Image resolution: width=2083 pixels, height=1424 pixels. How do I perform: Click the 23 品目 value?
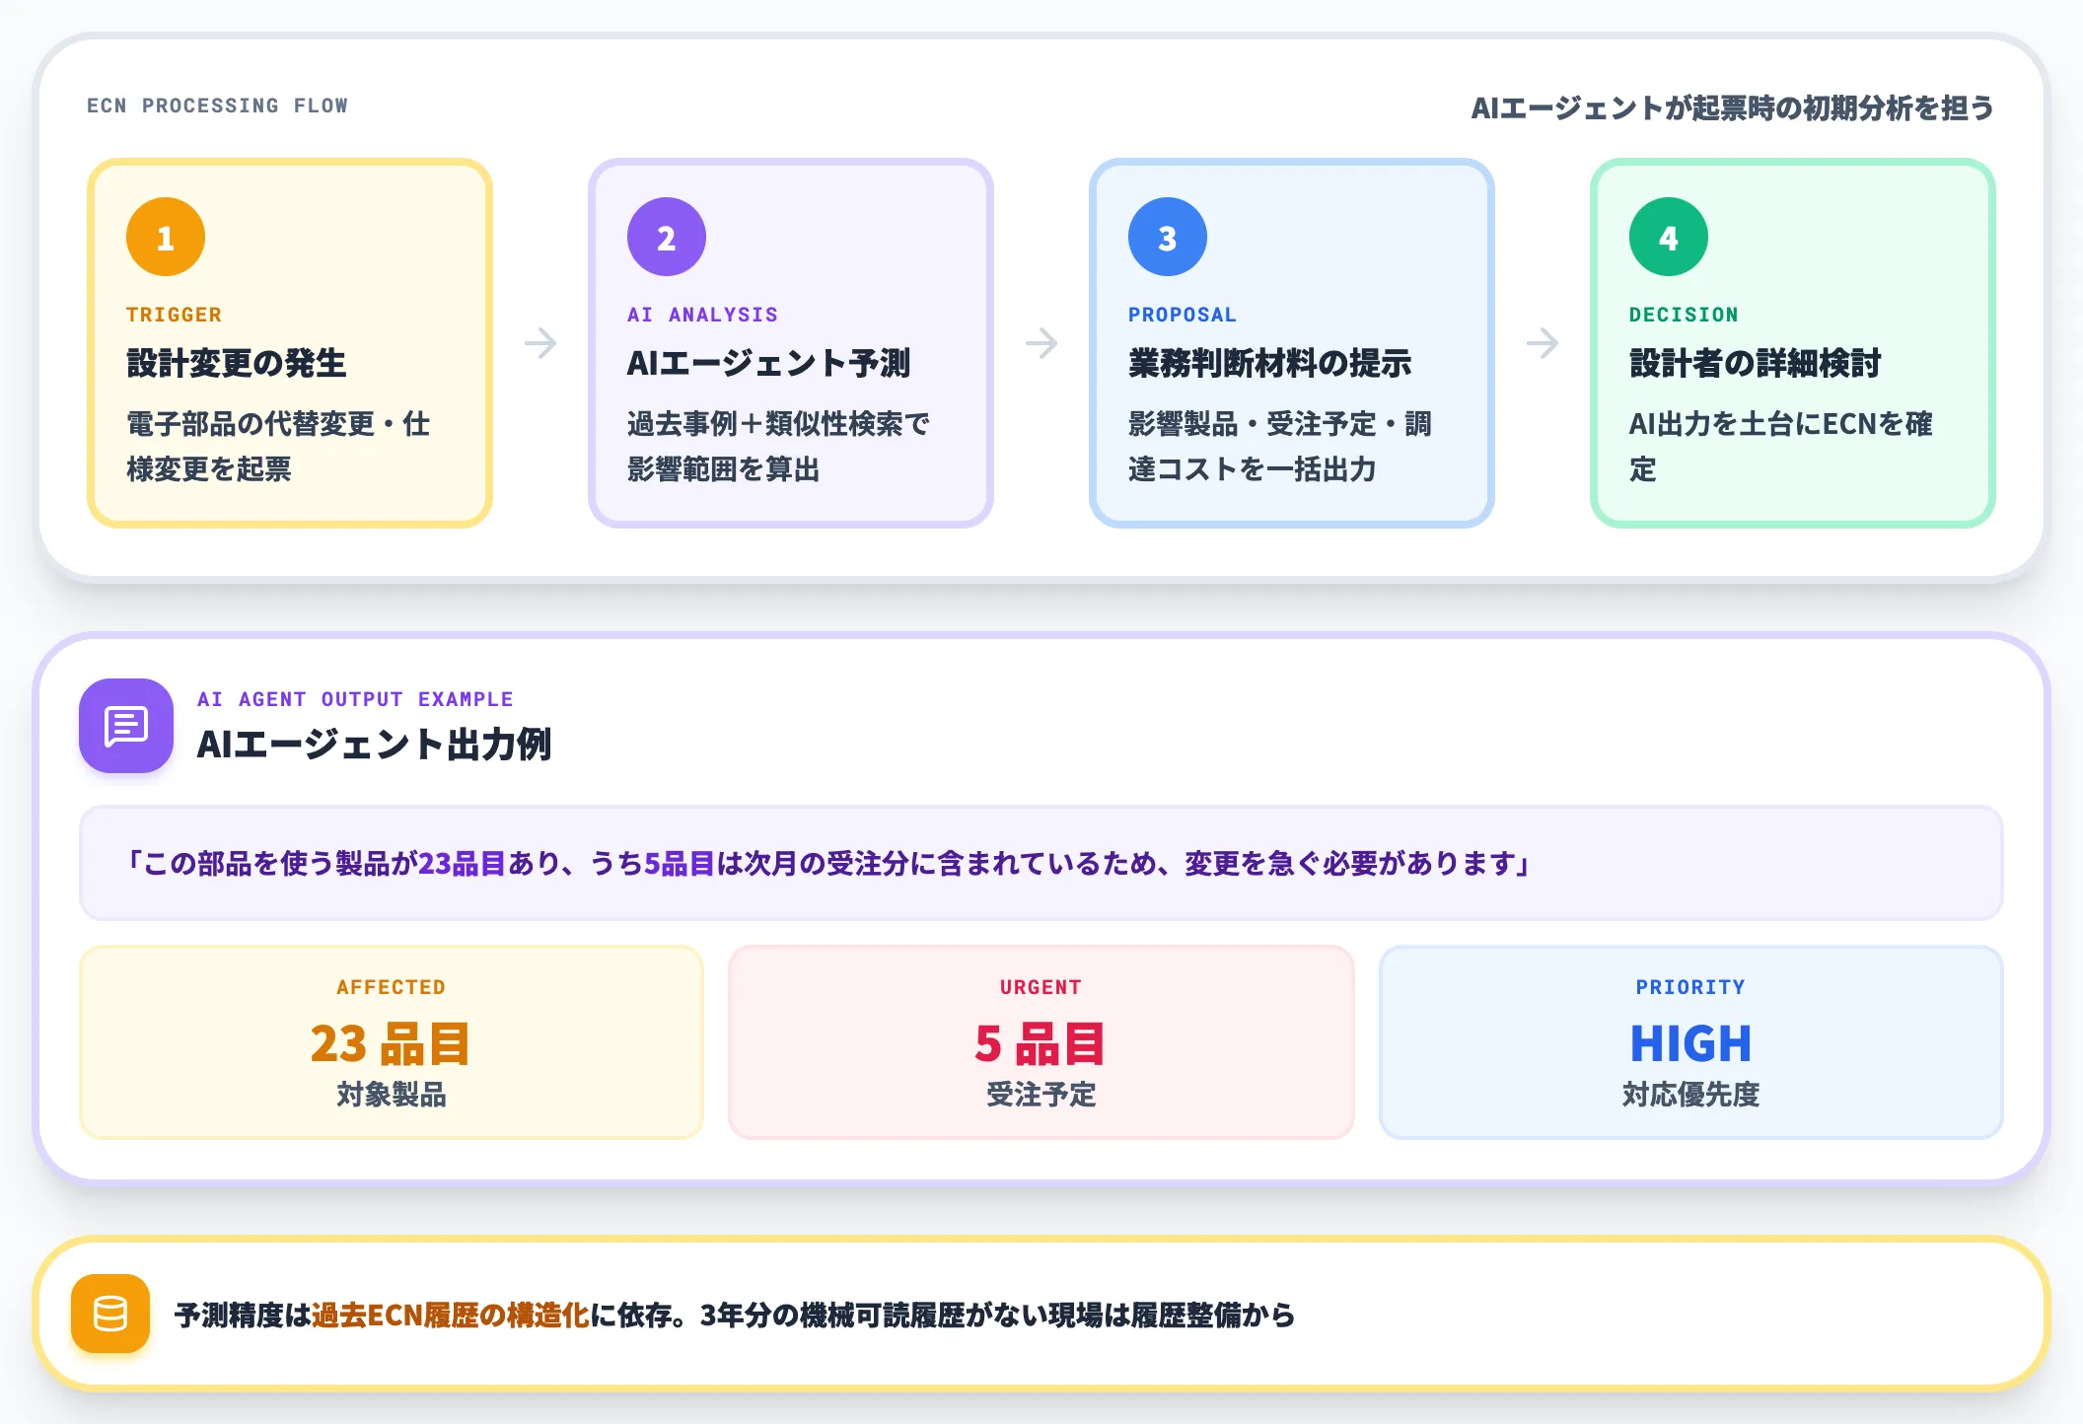click(x=391, y=1043)
